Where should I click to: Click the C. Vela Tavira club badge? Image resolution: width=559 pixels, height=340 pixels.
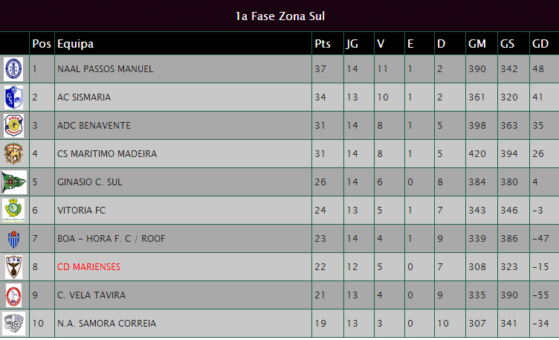pyautogui.click(x=14, y=295)
